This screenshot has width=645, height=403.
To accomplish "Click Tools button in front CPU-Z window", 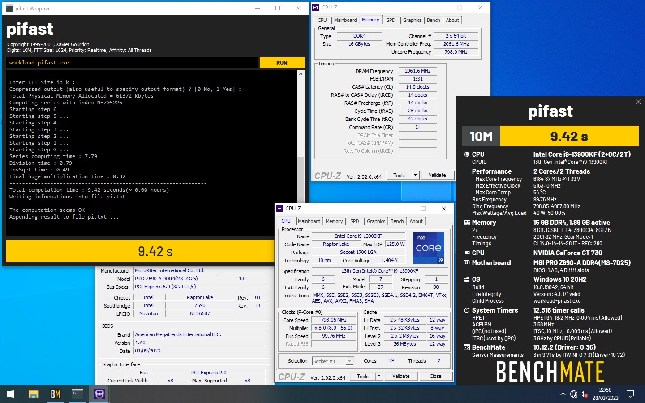I will pos(363,376).
